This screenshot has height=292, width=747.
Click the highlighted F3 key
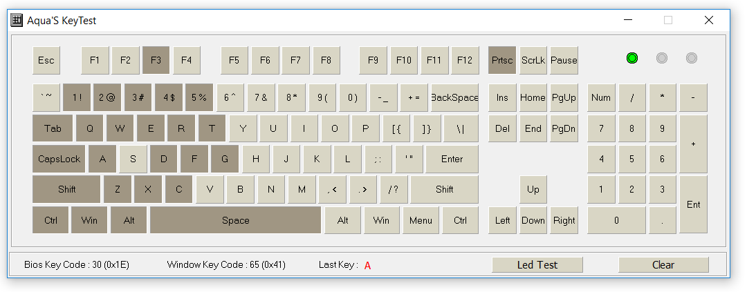pos(156,60)
